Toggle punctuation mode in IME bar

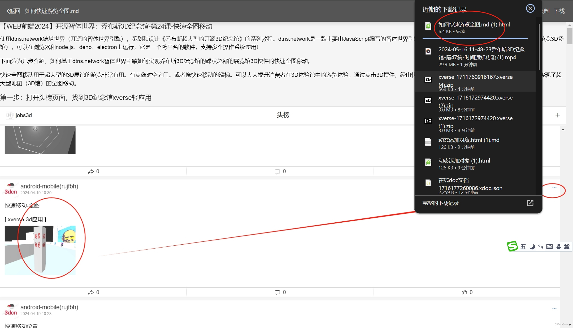pyautogui.click(x=541, y=247)
